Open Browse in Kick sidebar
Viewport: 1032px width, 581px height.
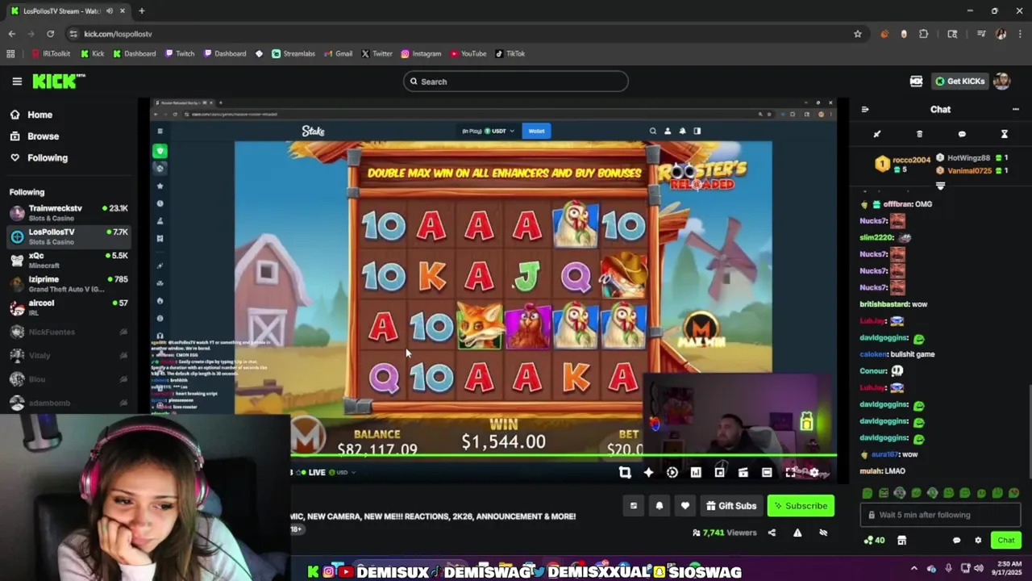point(43,136)
